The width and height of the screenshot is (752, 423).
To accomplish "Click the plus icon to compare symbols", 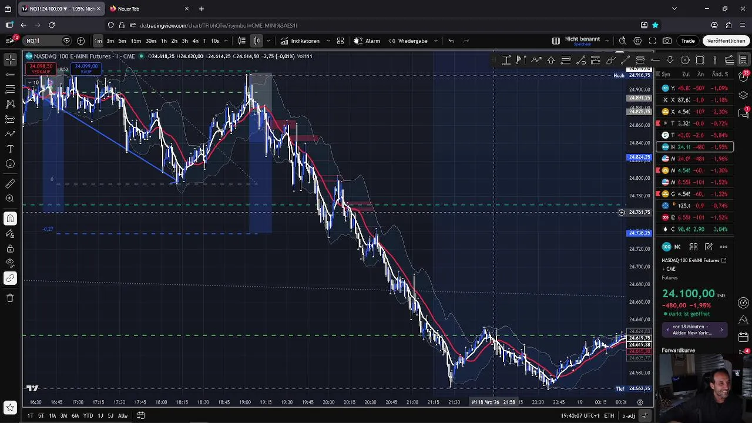I will pyautogui.click(x=80, y=41).
